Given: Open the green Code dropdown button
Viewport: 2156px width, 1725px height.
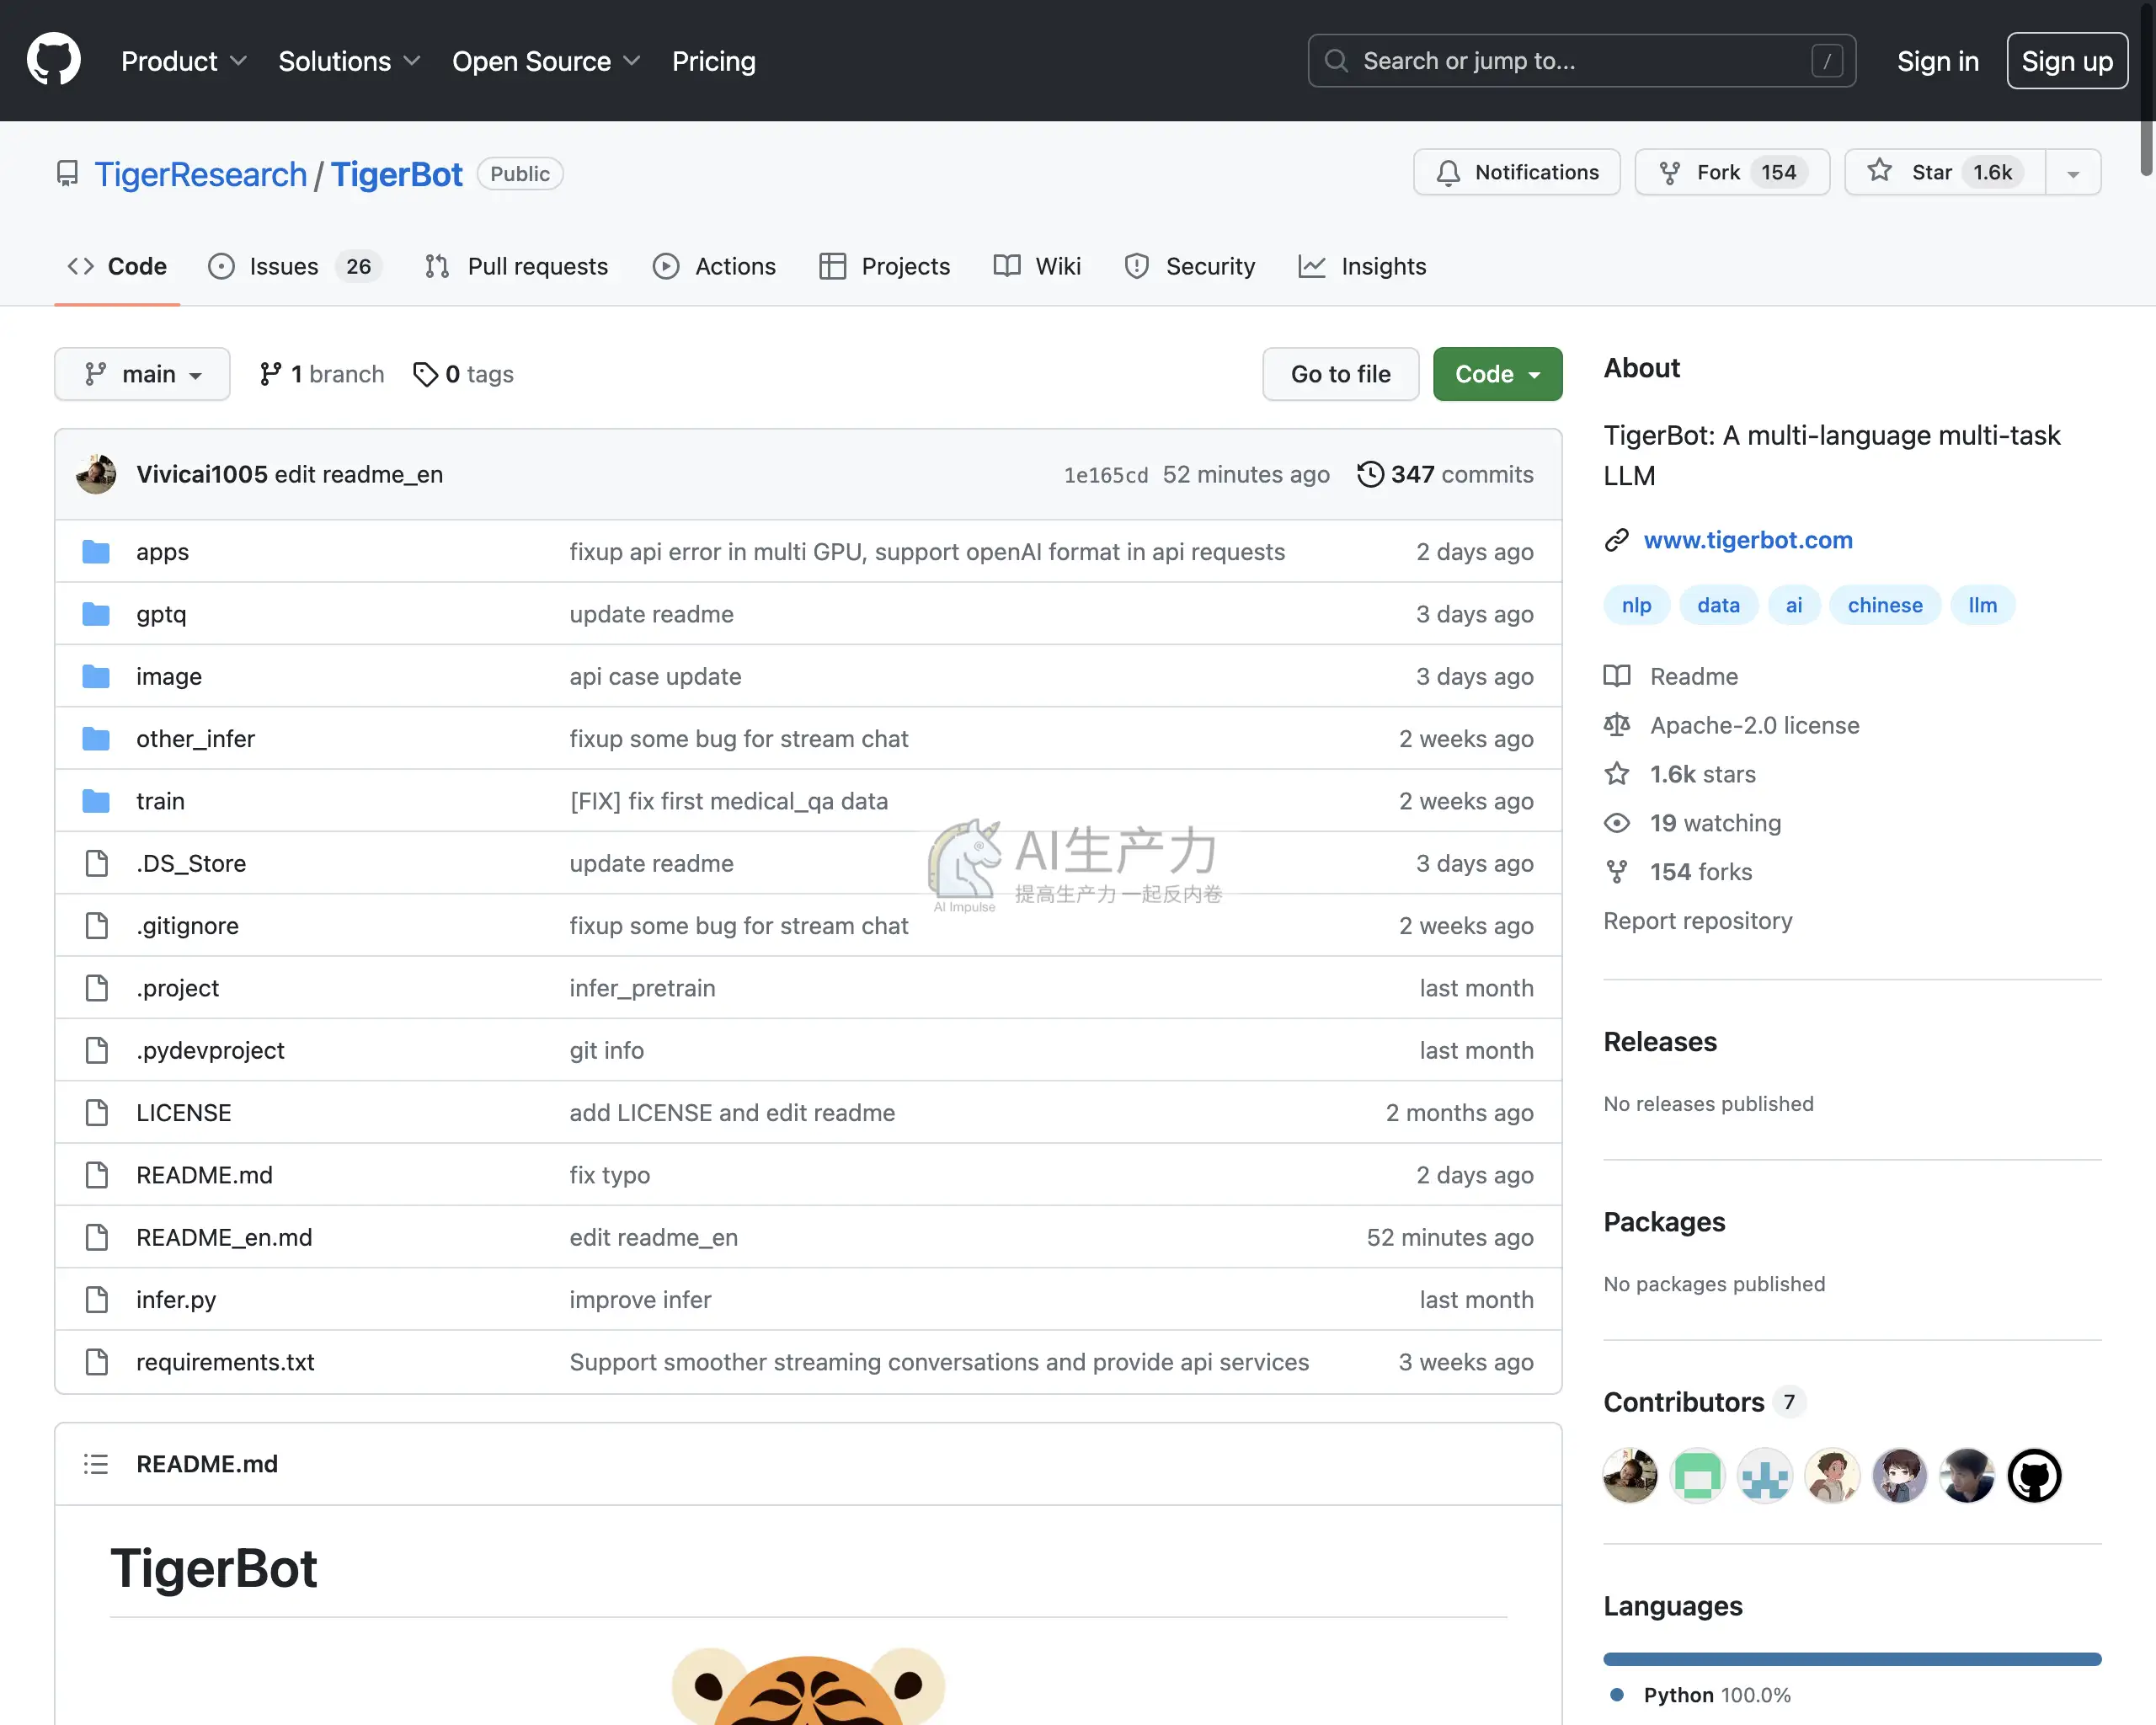Looking at the screenshot, I should [1497, 374].
